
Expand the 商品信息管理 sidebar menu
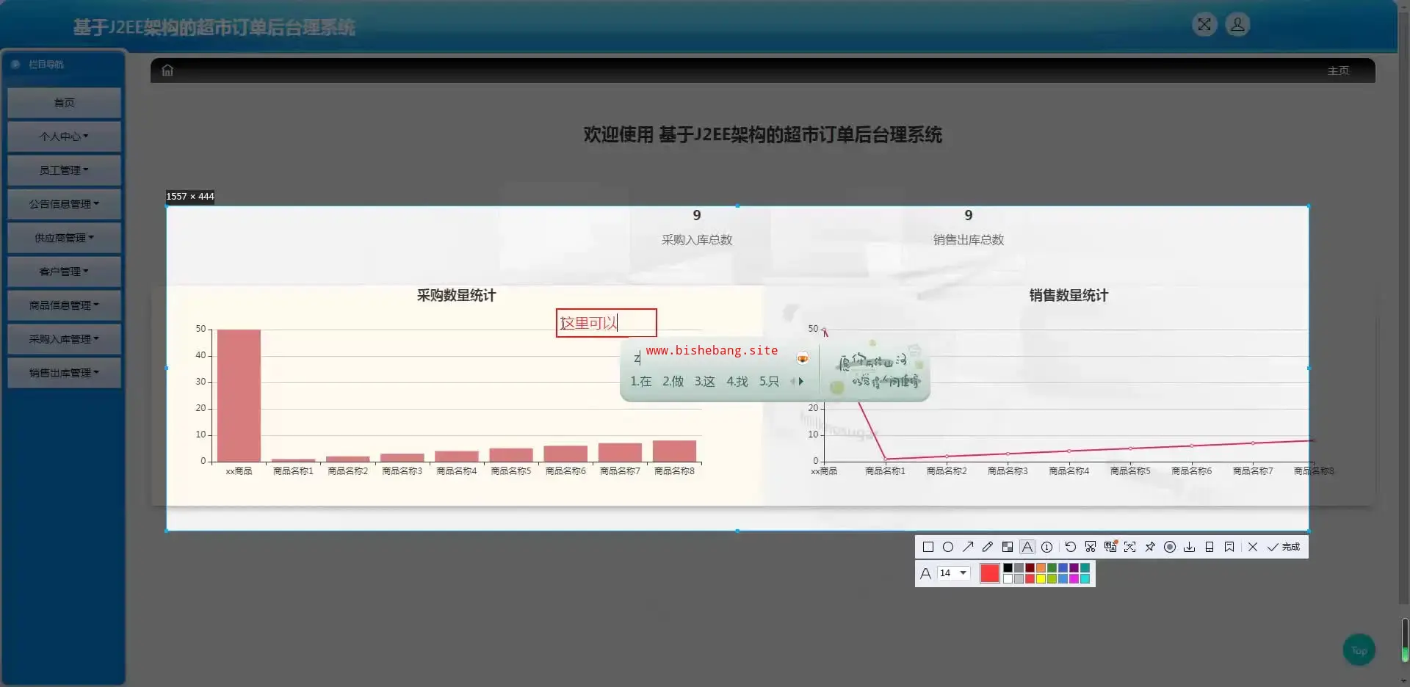click(x=64, y=305)
